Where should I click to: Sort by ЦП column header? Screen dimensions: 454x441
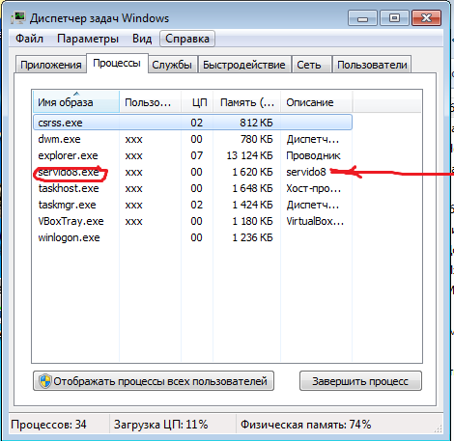tap(197, 102)
